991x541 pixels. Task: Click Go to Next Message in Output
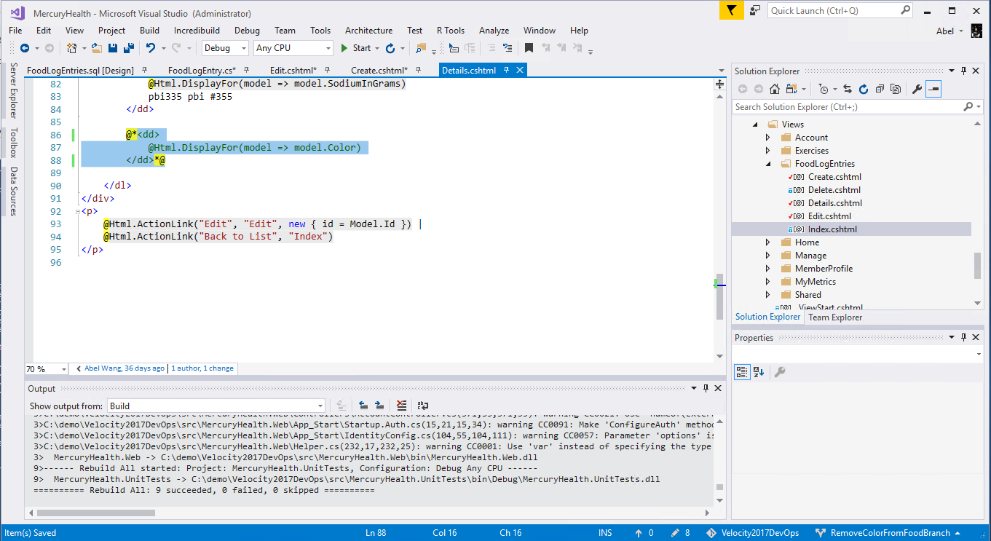tap(379, 406)
